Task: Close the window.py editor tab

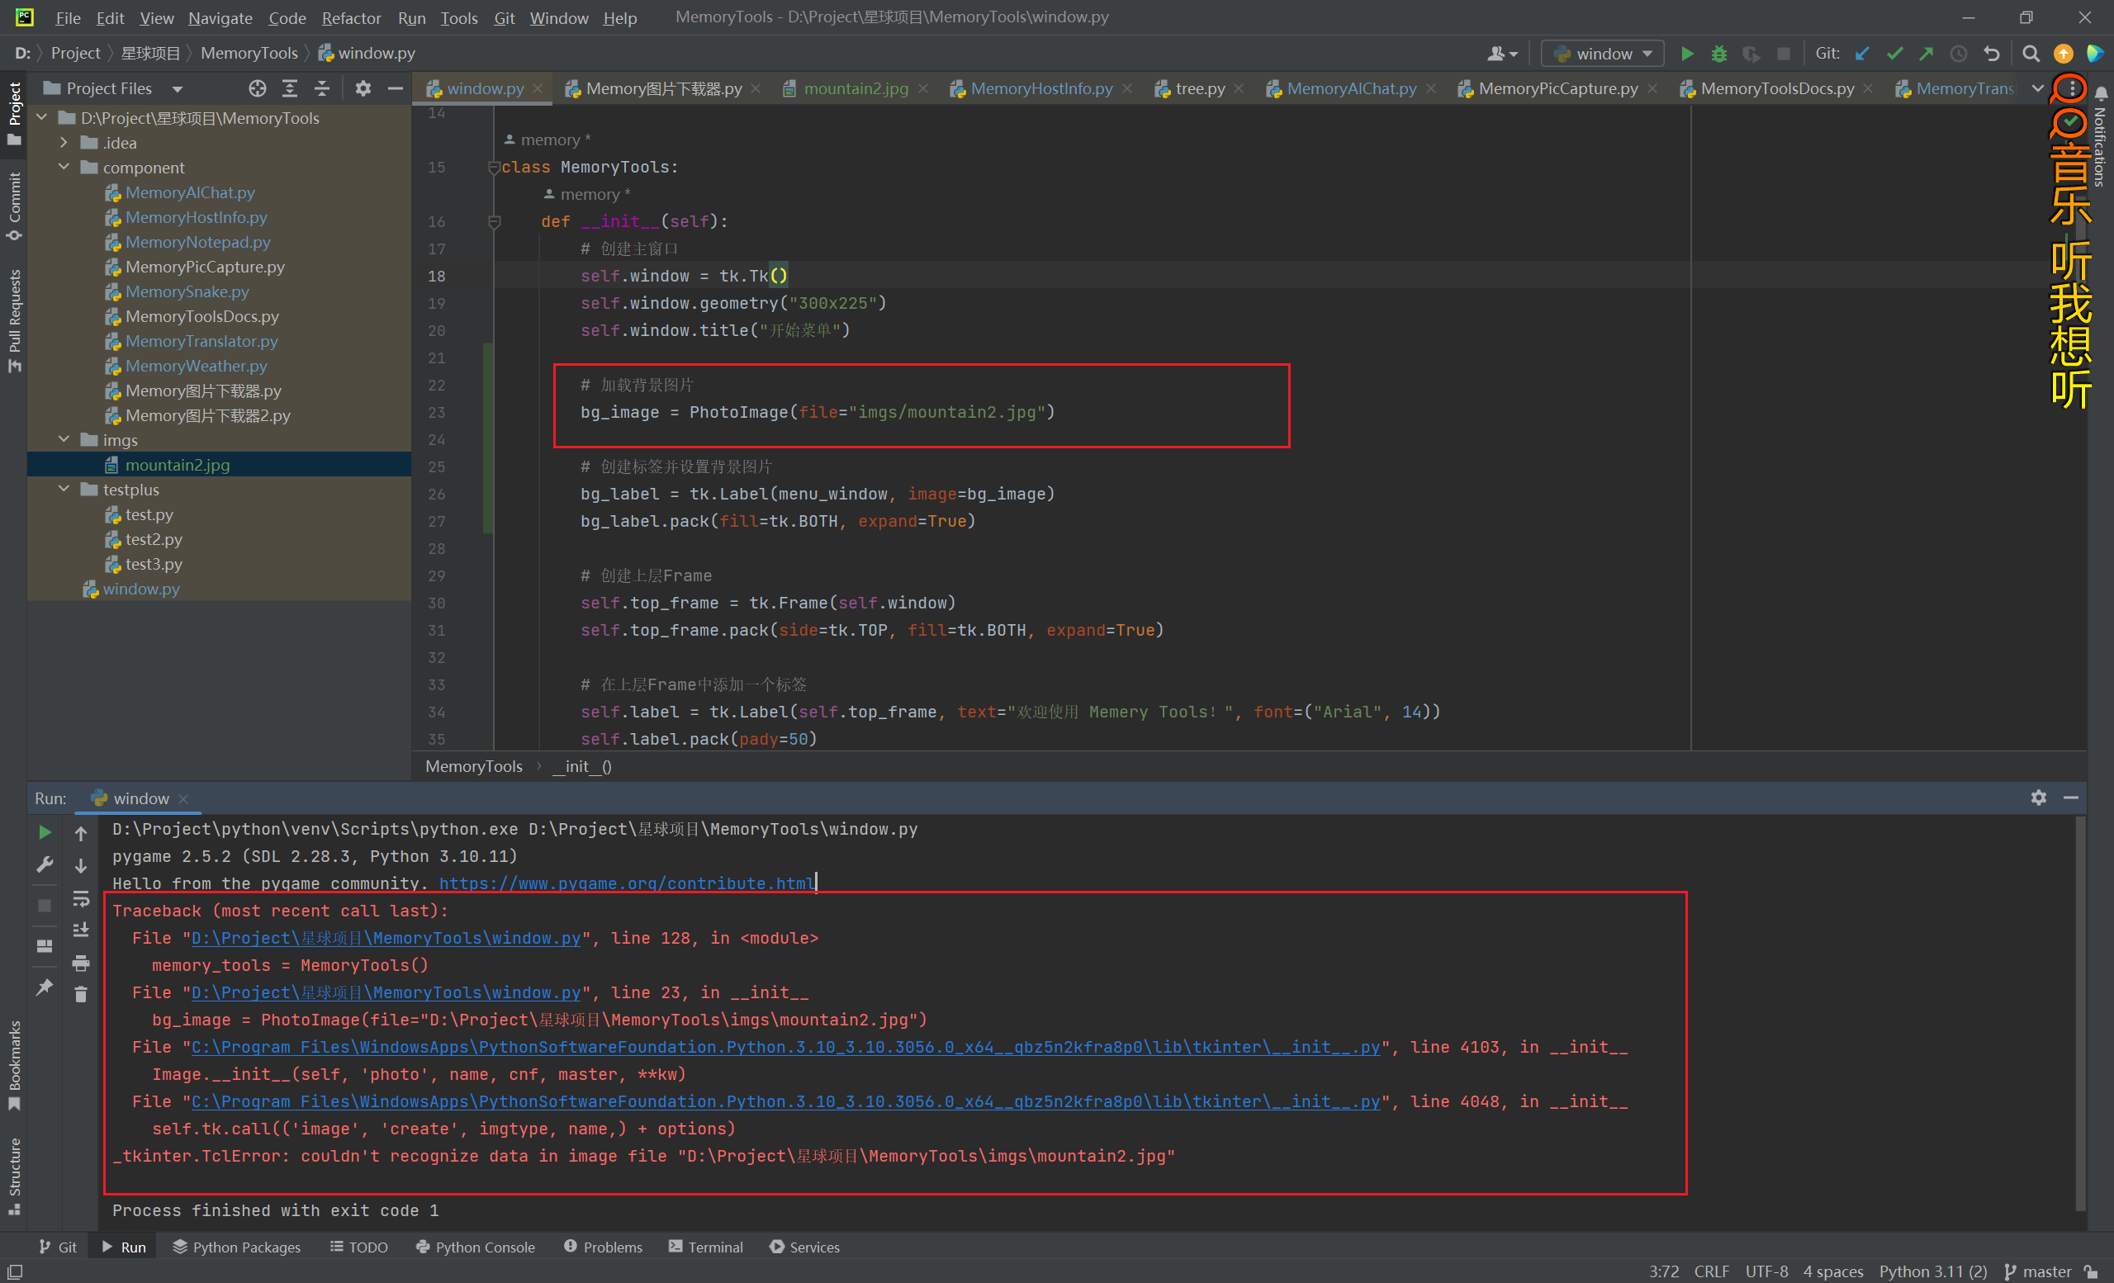Action: (537, 88)
